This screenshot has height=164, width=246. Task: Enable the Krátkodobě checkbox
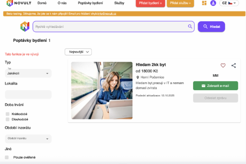click(x=7, y=114)
